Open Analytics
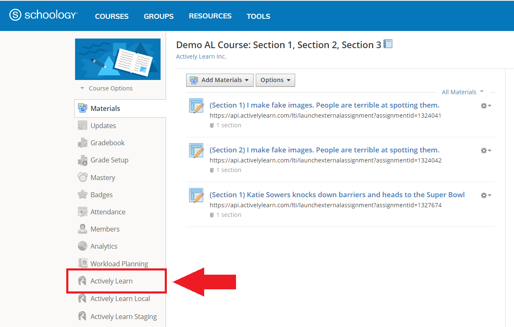 [x=104, y=246]
